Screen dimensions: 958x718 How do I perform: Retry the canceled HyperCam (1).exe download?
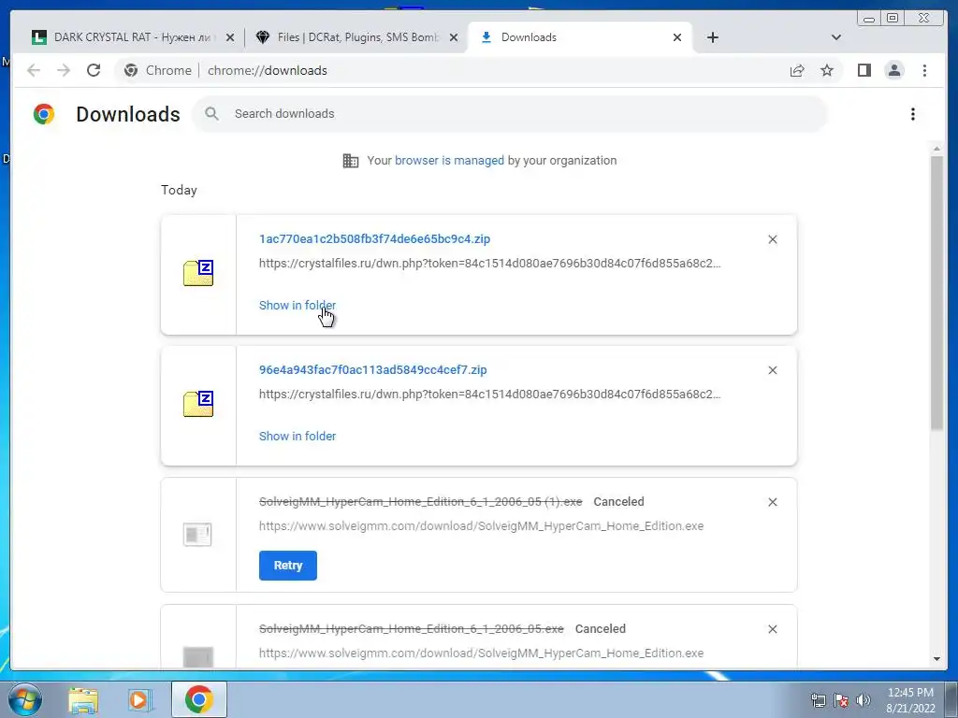(x=288, y=566)
